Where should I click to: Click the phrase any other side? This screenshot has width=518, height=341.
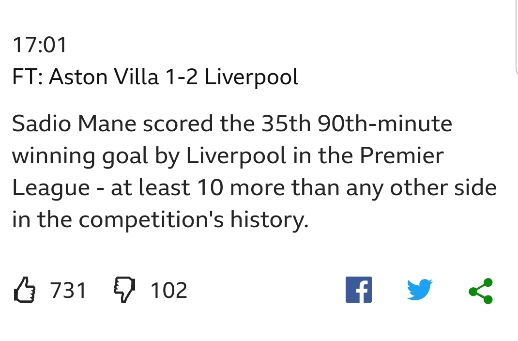tap(421, 188)
